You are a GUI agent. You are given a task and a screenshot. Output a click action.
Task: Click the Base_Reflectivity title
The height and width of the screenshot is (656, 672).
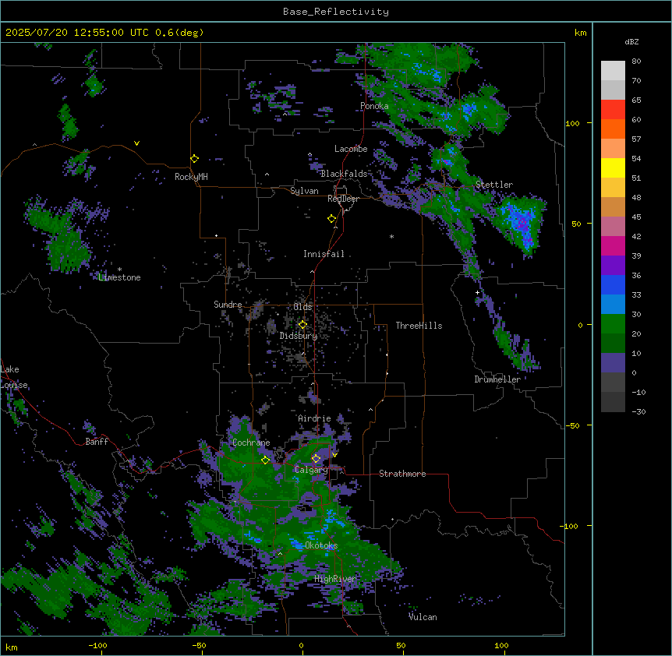(336, 12)
